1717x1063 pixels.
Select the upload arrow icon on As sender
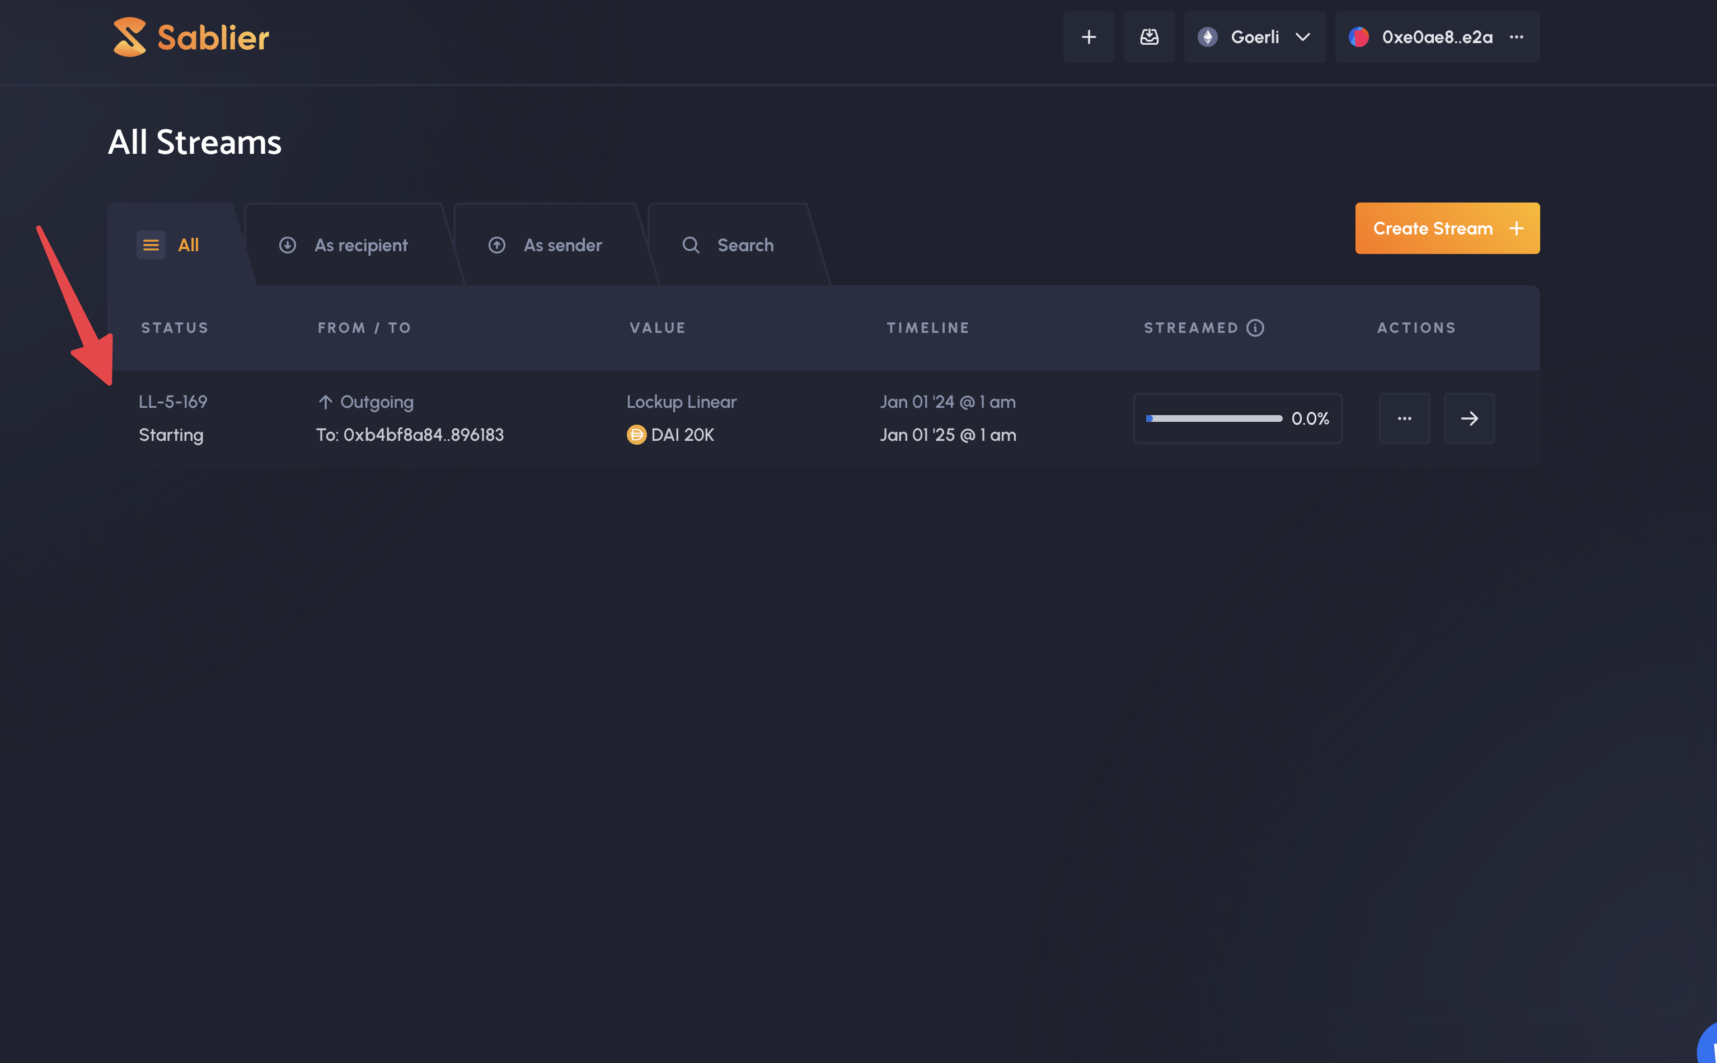click(x=497, y=244)
